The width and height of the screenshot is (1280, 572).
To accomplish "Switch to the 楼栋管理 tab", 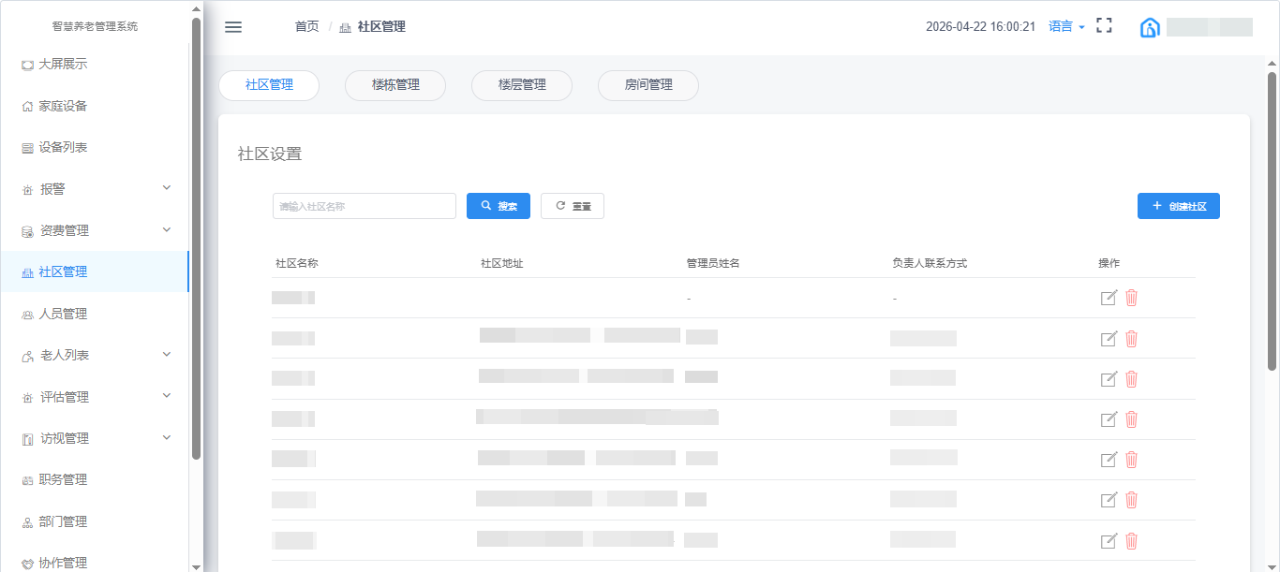I will coord(395,85).
